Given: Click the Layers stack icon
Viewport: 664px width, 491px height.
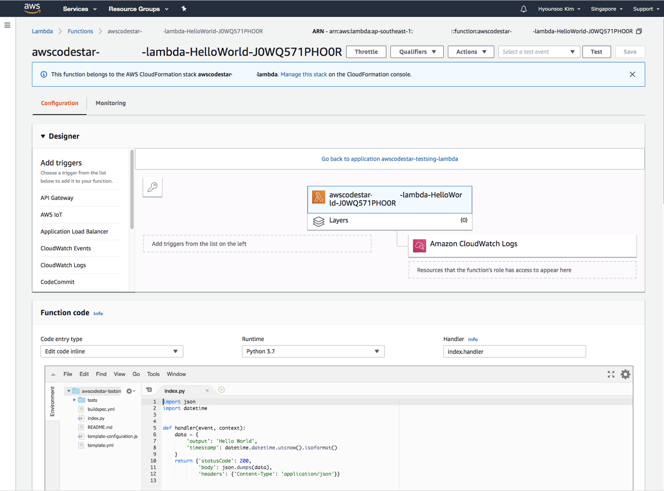Looking at the screenshot, I should pyautogui.click(x=318, y=221).
